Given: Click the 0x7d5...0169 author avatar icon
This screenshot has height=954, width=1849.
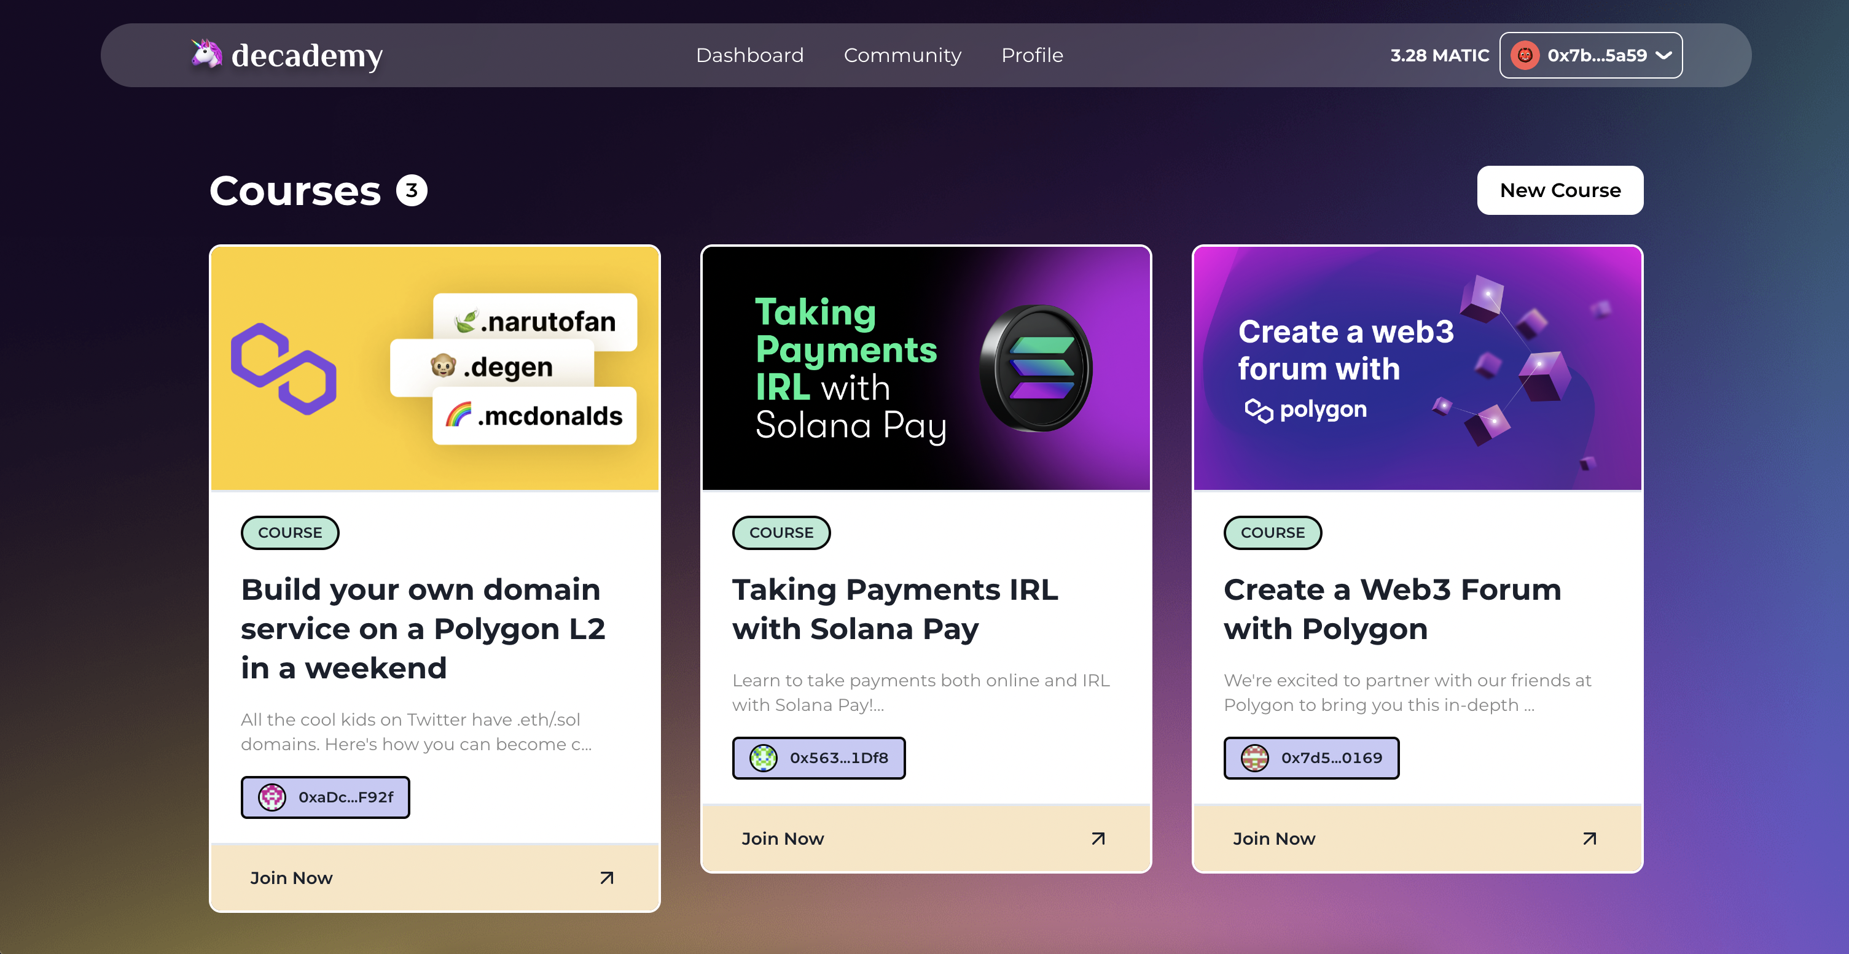Looking at the screenshot, I should coord(1254,758).
